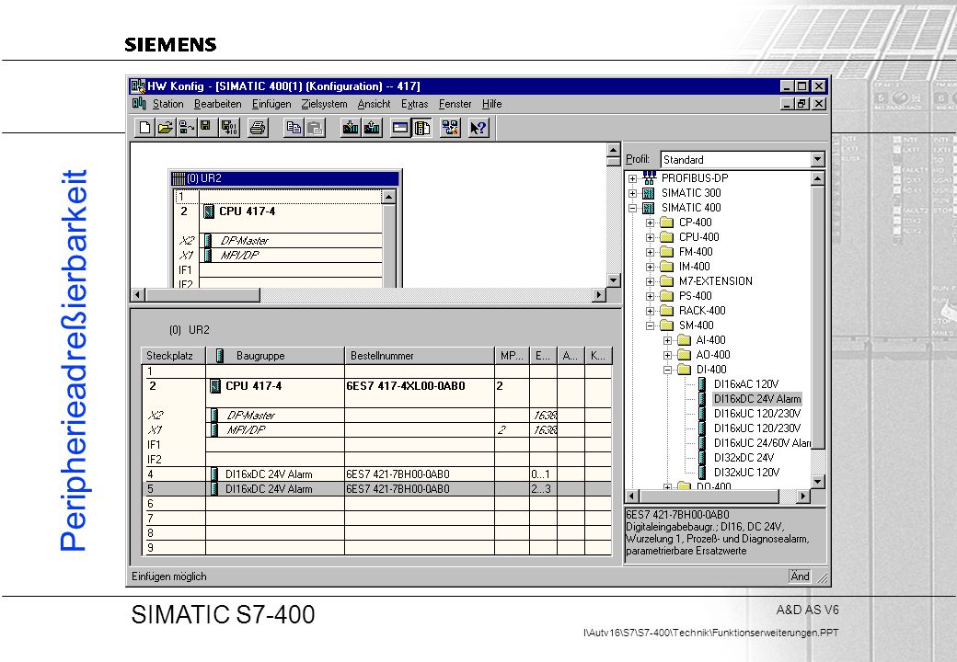This screenshot has height=662, width=957.
Task: Click the Paste toolbar icon
Action: coord(315,128)
